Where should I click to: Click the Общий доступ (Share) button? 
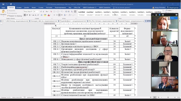click(172, 7)
